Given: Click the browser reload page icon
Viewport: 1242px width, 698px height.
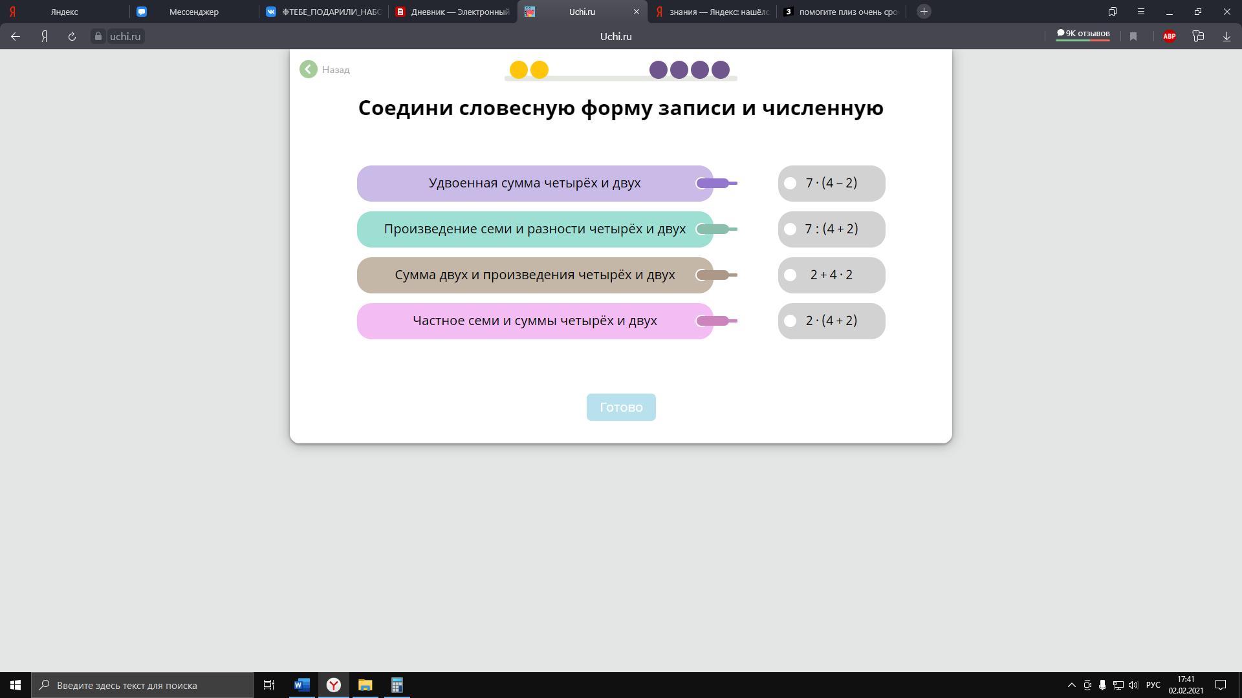Looking at the screenshot, I should coord(72,37).
